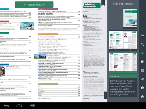The width and height of the screenshot is (146, 109).
Task: Open the bookmarks list icon
Action: [x=142, y=62]
